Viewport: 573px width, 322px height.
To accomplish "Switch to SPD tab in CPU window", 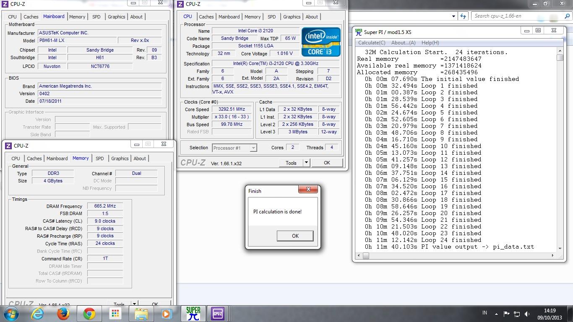I will click(272, 17).
